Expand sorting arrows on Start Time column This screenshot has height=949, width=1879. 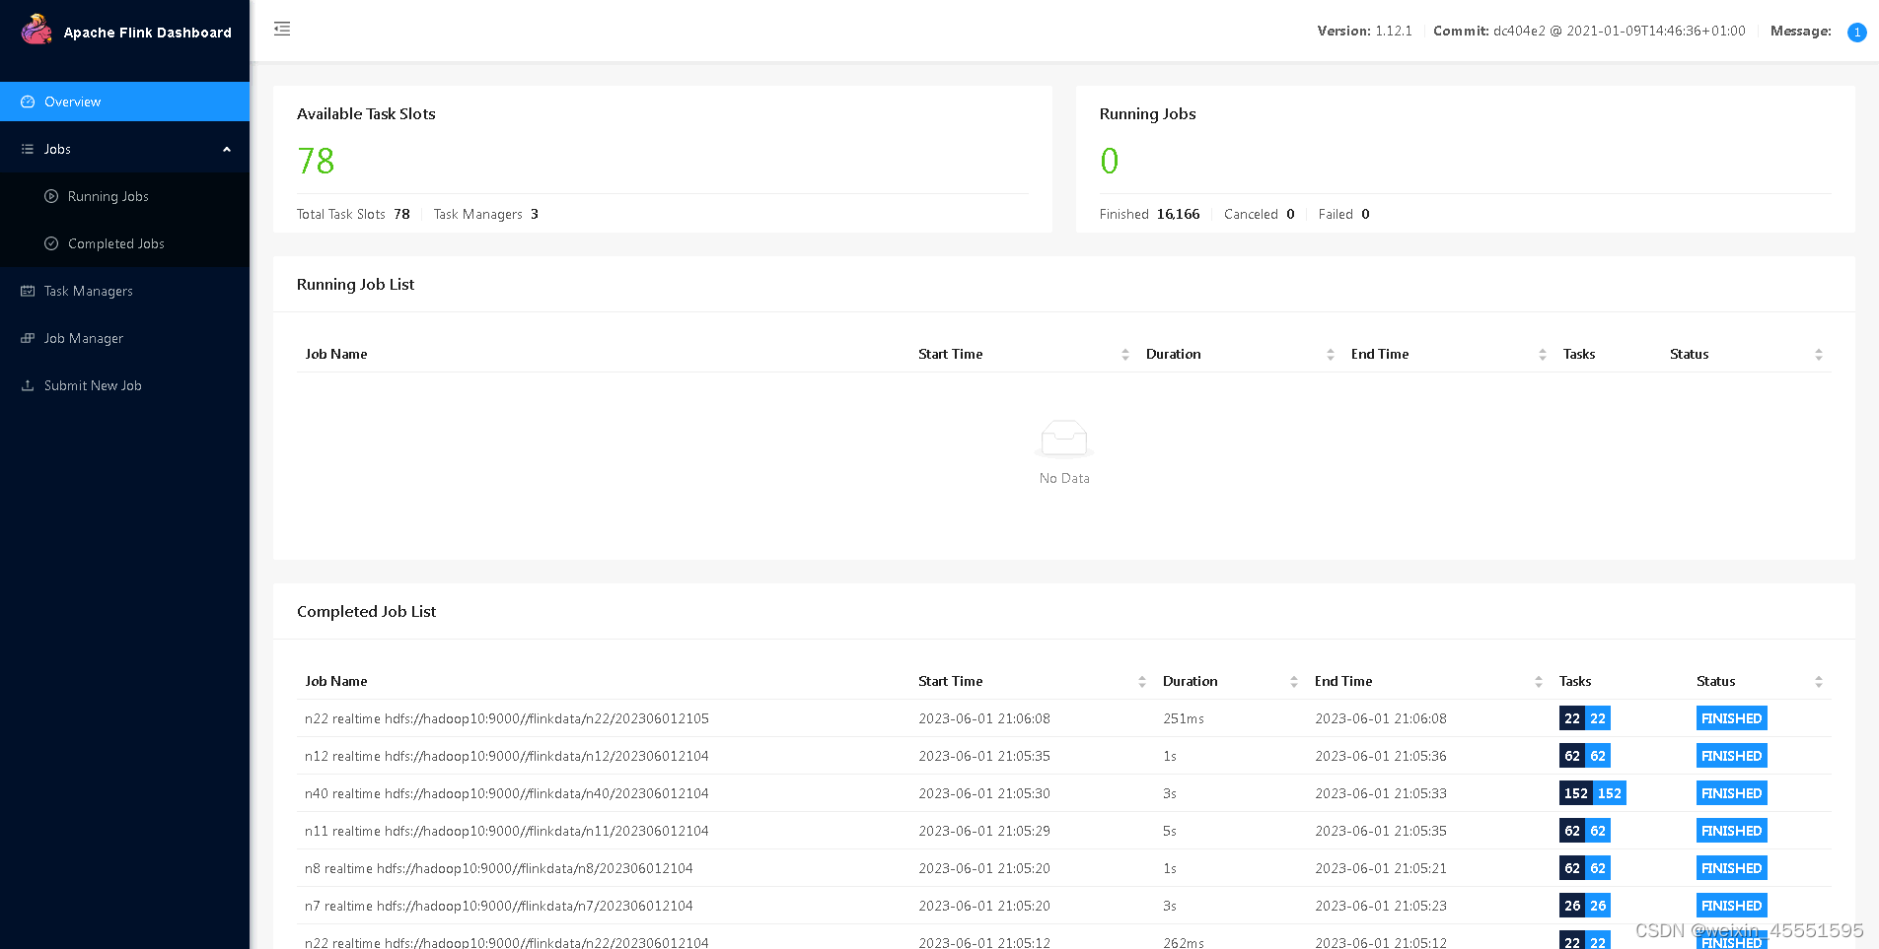coord(1125,354)
